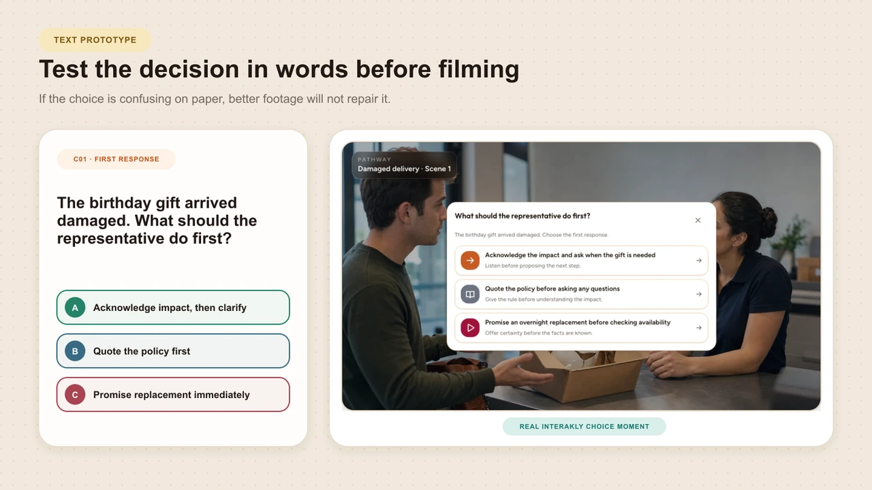Click the C01 · First Response label

[x=116, y=159]
